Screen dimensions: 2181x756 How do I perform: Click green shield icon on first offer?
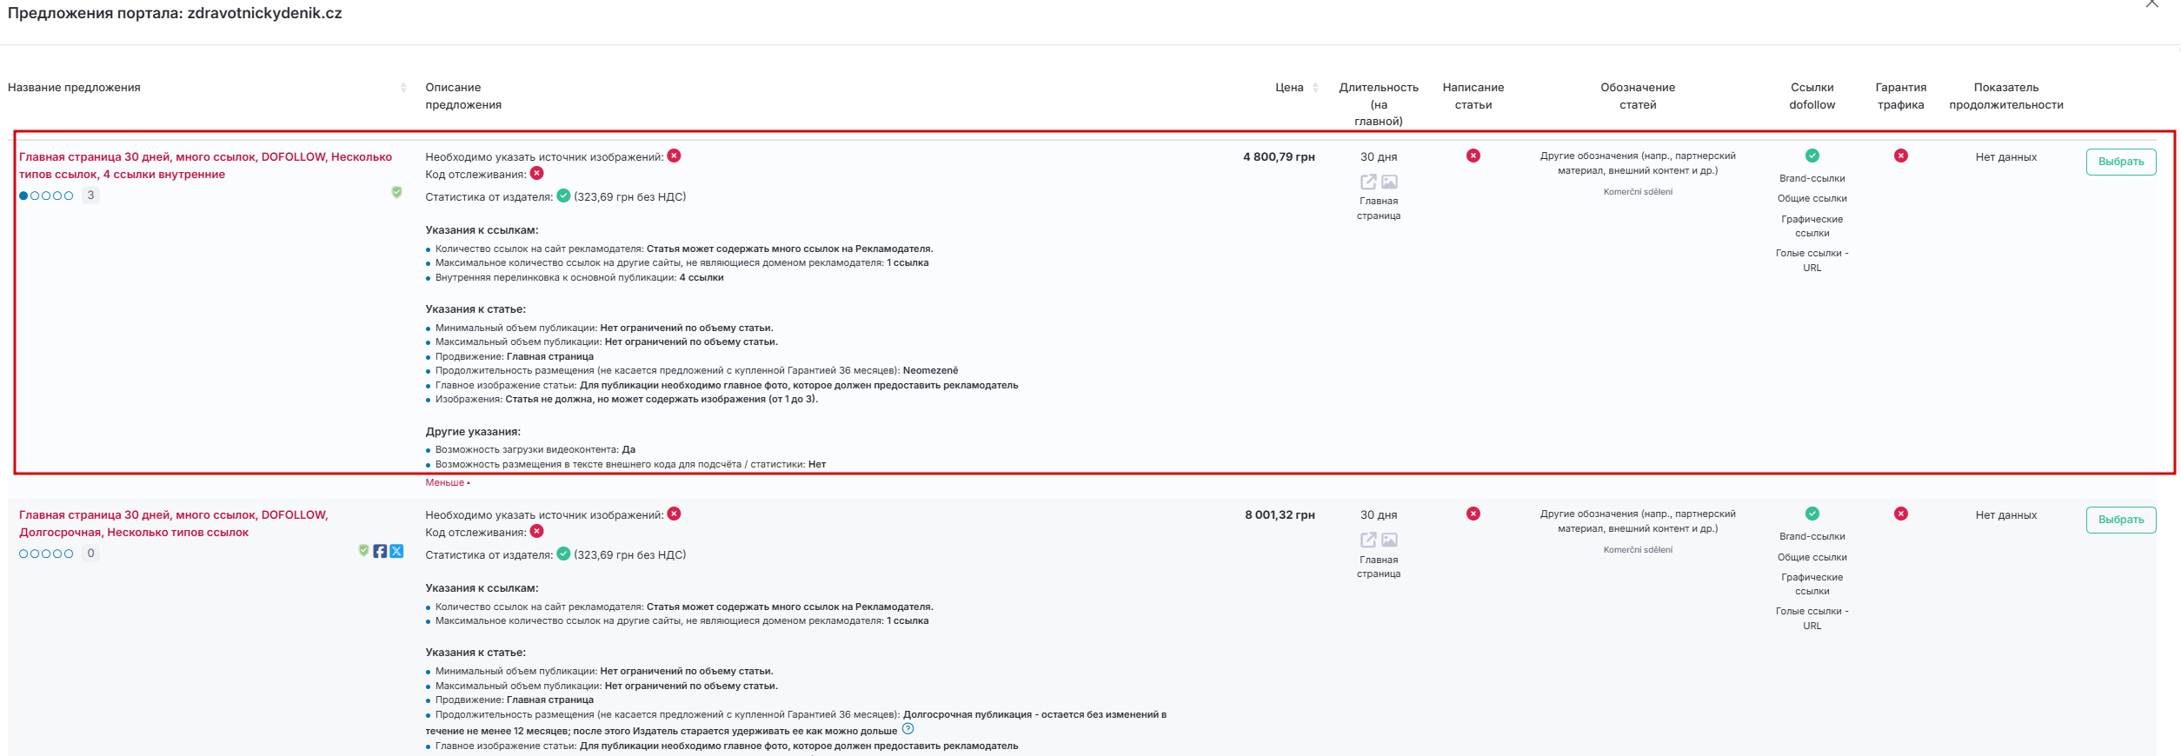396,192
